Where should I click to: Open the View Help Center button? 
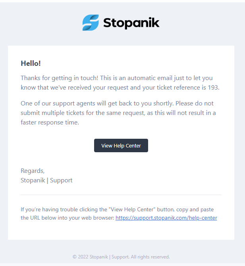[x=121, y=145]
